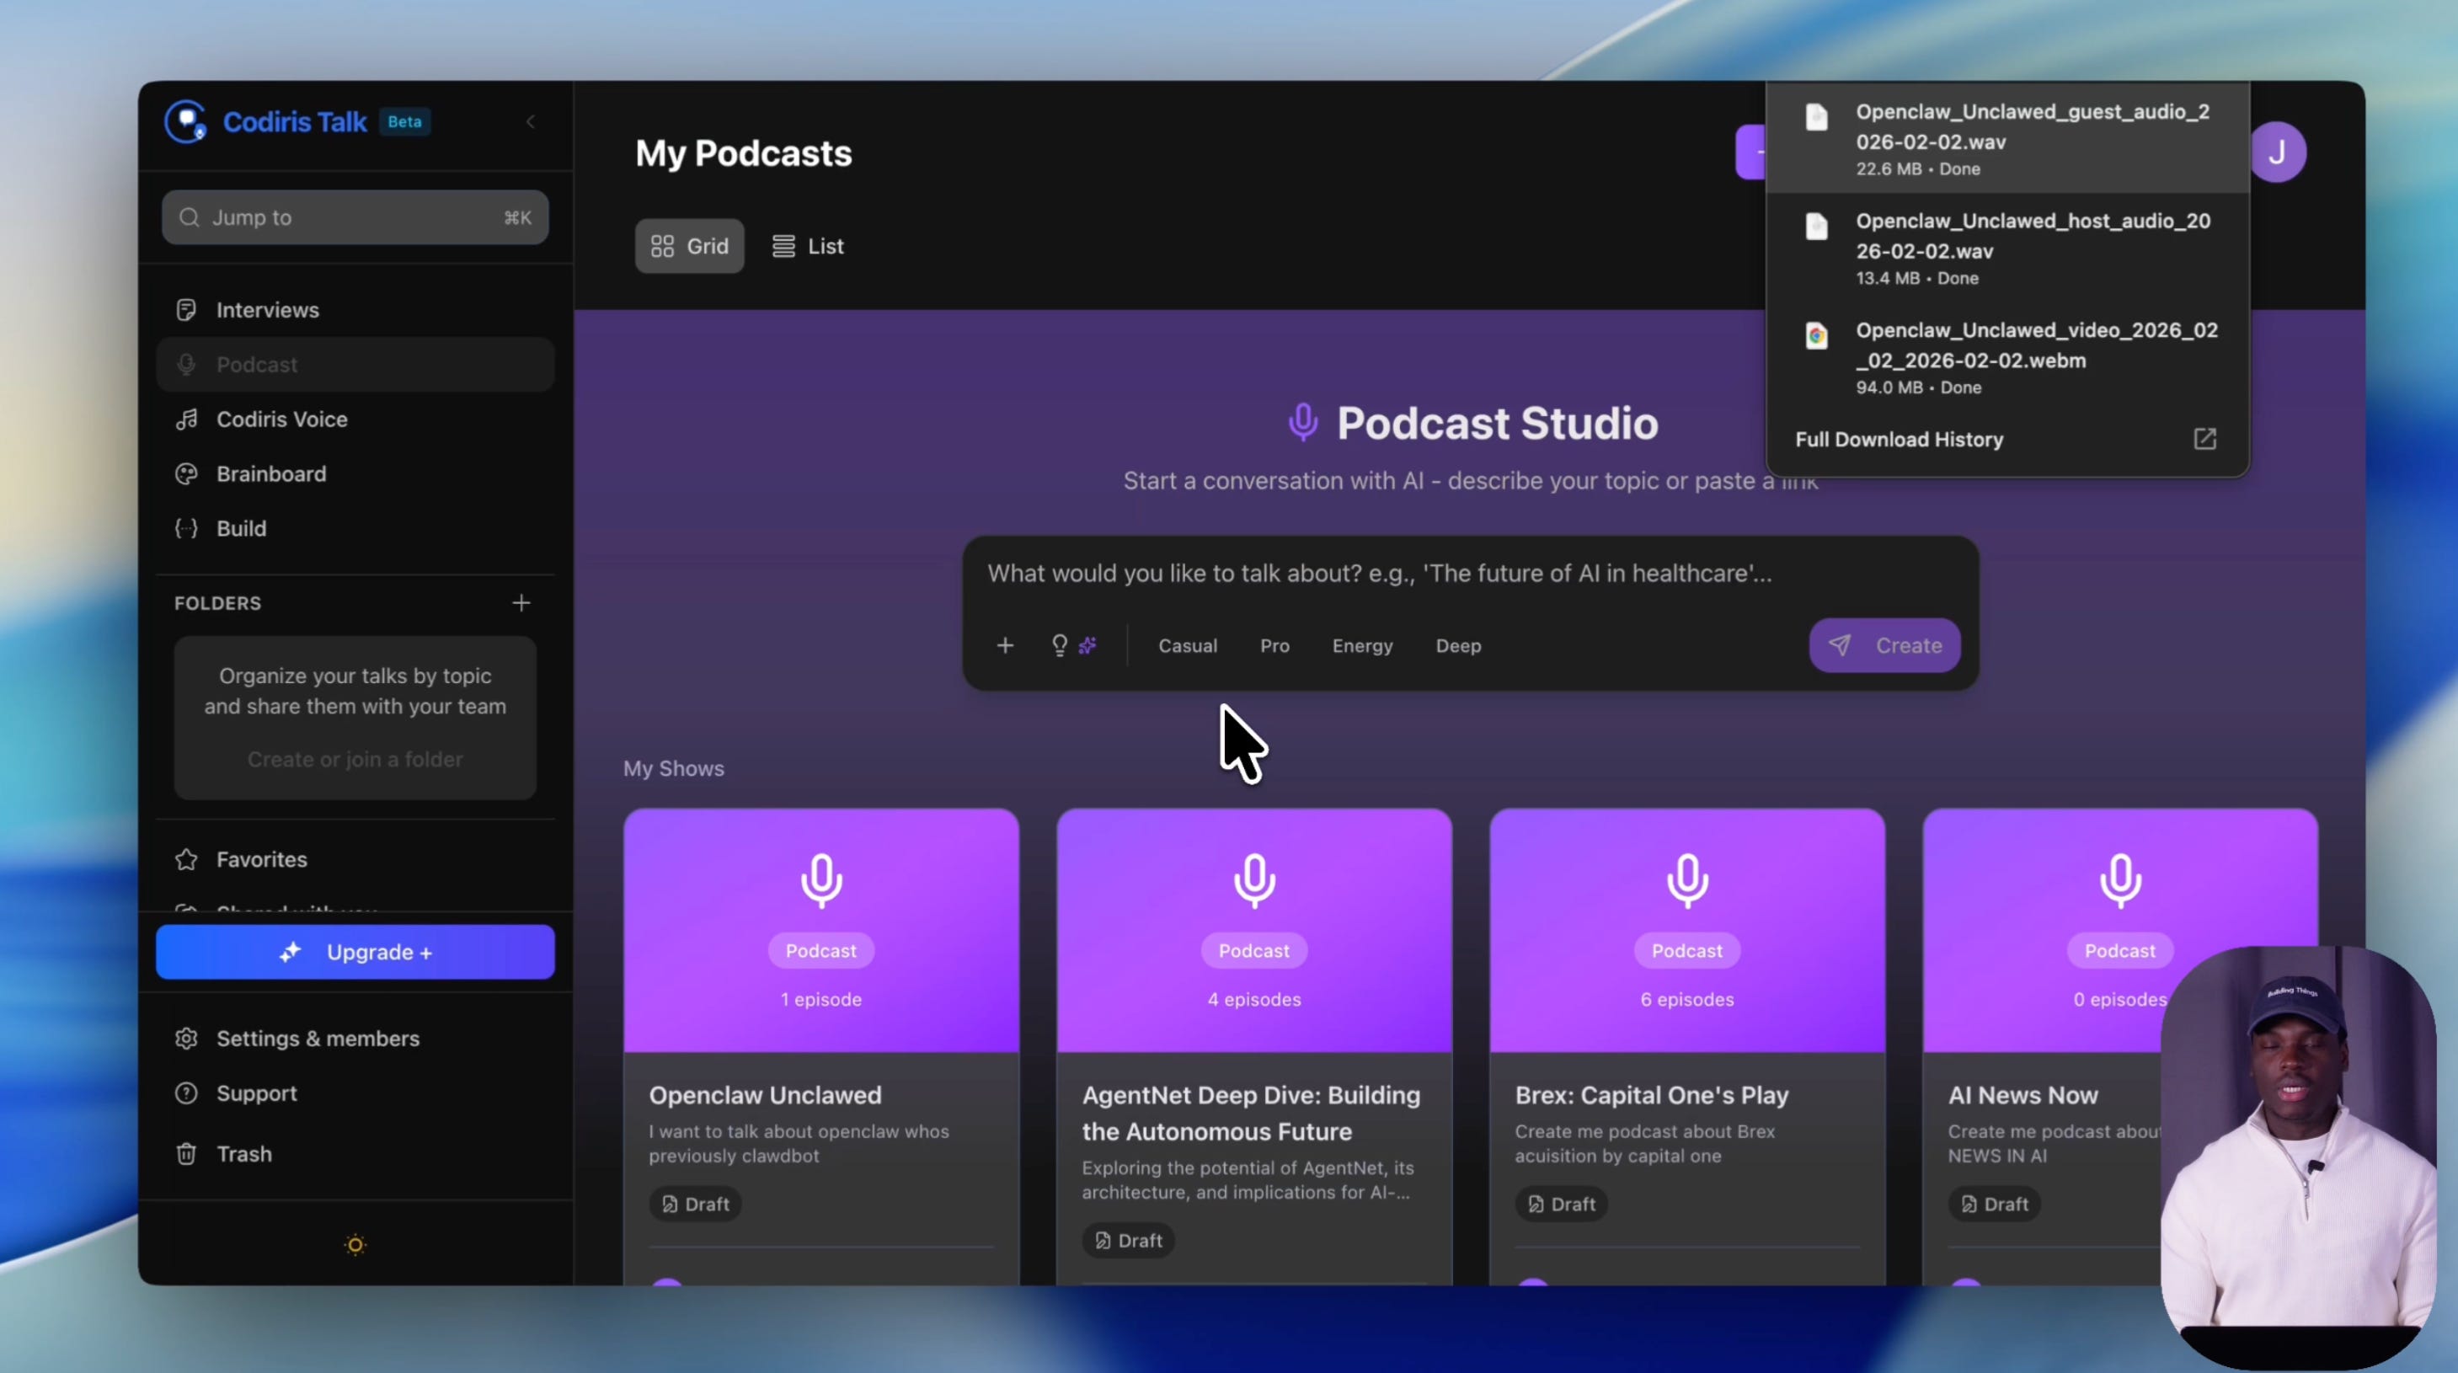
Task: Open AgentNet Deep Dive show card
Action: pos(1255,1047)
